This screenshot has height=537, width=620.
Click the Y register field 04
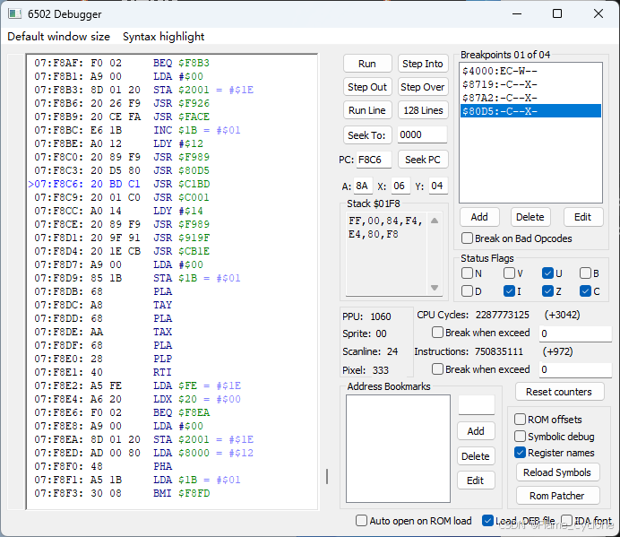pos(438,186)
